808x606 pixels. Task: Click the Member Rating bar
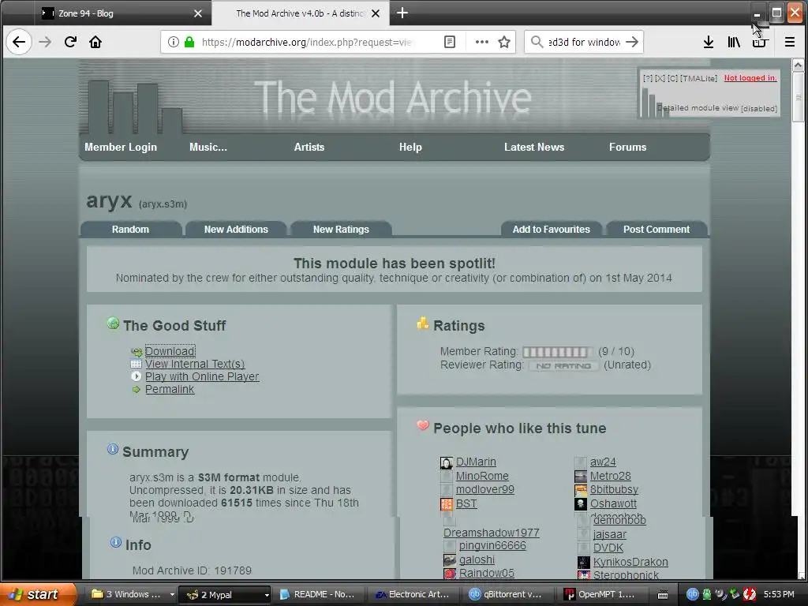click(557, 352)
